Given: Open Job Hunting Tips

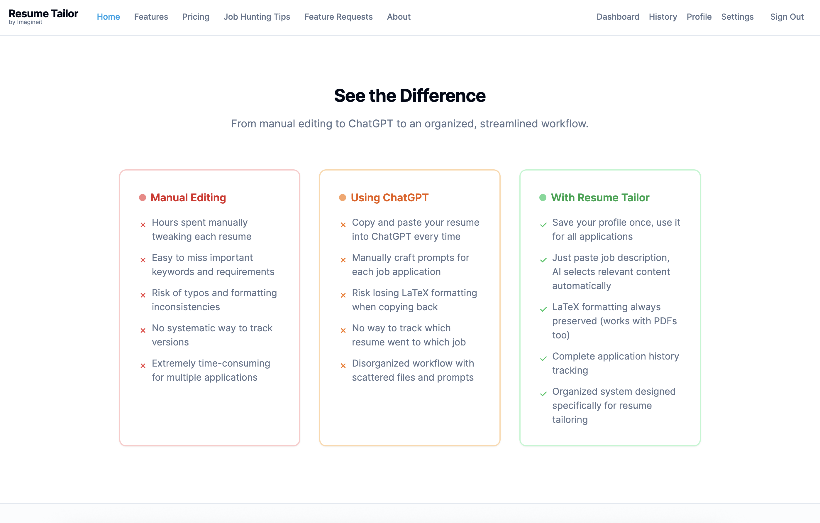Looking at the screenshot, I should tap(257, 17).
